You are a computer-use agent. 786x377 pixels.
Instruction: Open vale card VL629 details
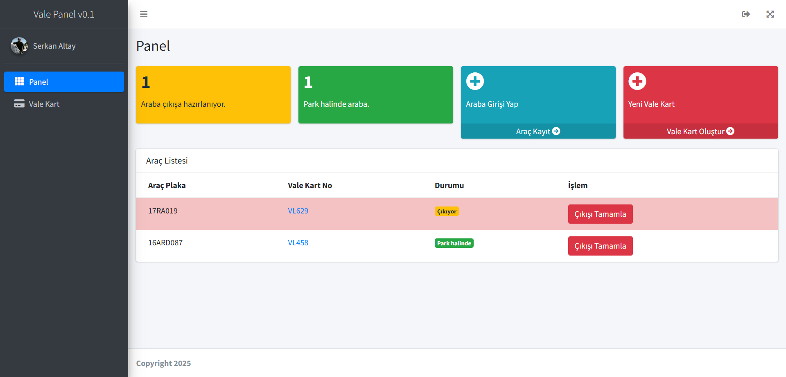298,211
